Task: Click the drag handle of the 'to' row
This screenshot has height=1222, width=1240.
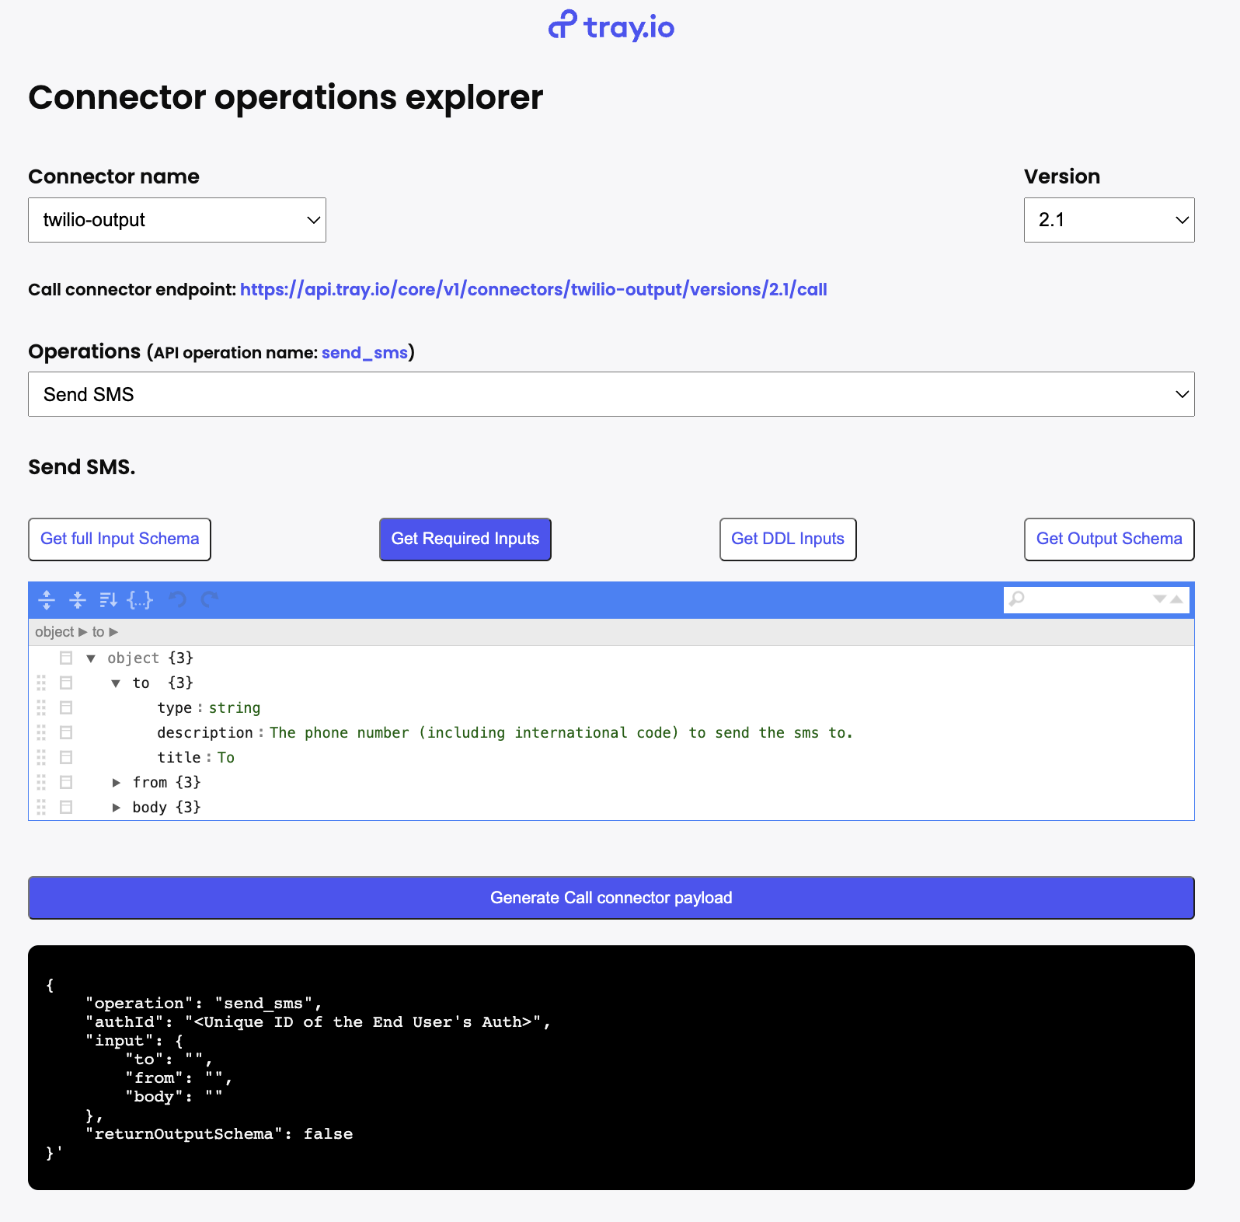Action: click(x=41, y=683)
